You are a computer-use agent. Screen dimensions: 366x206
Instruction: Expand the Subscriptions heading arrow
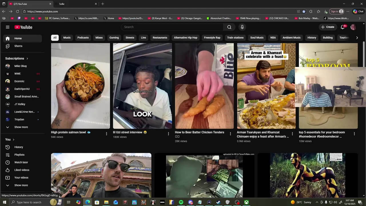27,58
